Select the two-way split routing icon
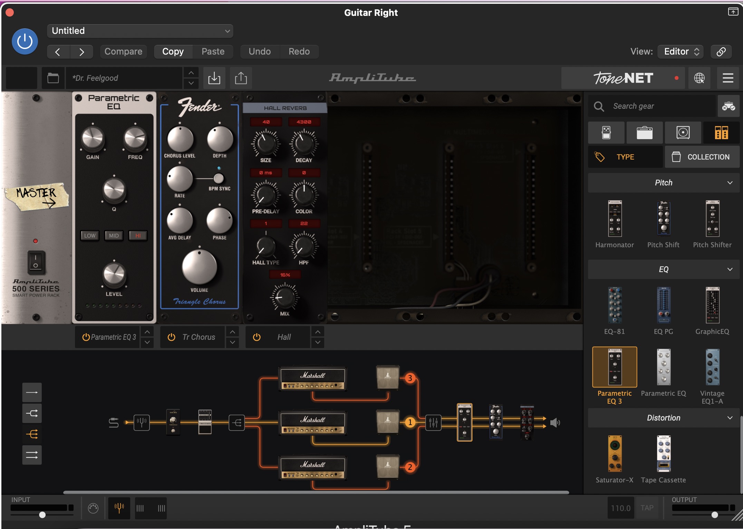The width and height of the screenshot is (743, 529). point(32,413)
